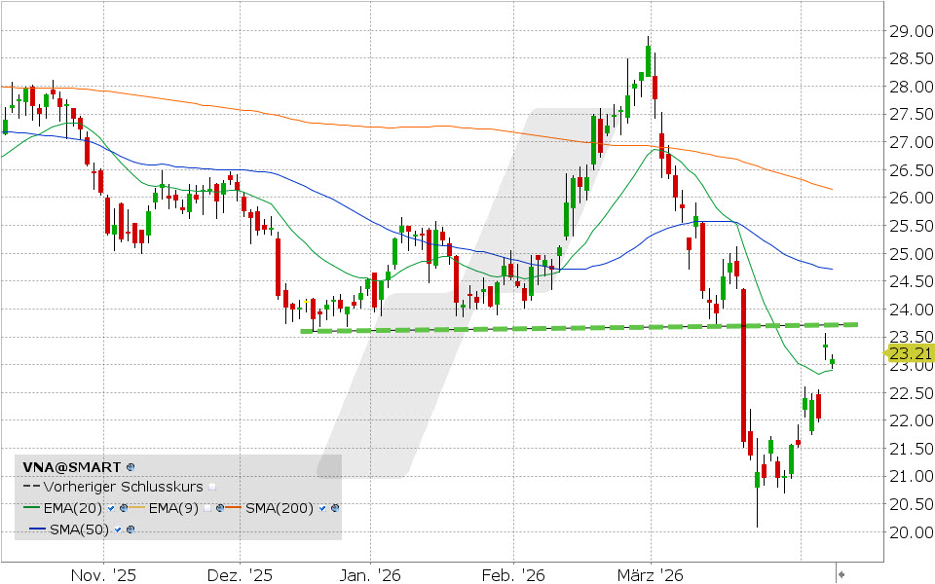Enable the Vorheriger Schlusskurs checkbox

(212, 488)
